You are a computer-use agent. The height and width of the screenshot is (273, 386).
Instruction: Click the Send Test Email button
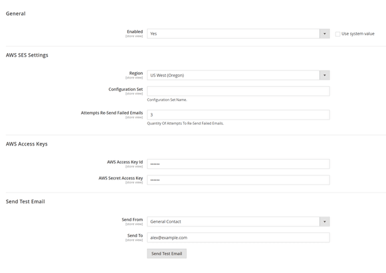[167, 254]
